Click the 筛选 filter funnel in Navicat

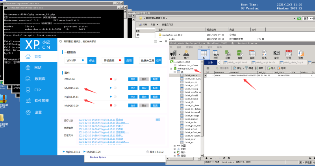(x=249, y=68)
